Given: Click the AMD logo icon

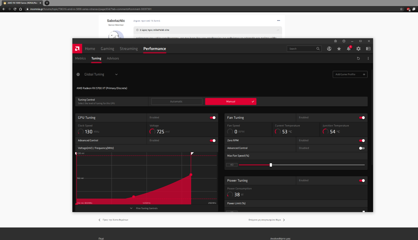Looking at the screenshot, I should click(x=77, y=49).
